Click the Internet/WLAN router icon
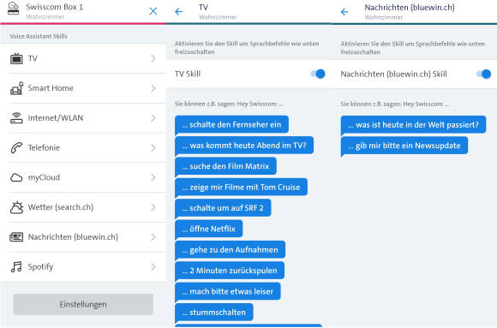The width and height of the screenshot is (497, 328). (16, 118)
